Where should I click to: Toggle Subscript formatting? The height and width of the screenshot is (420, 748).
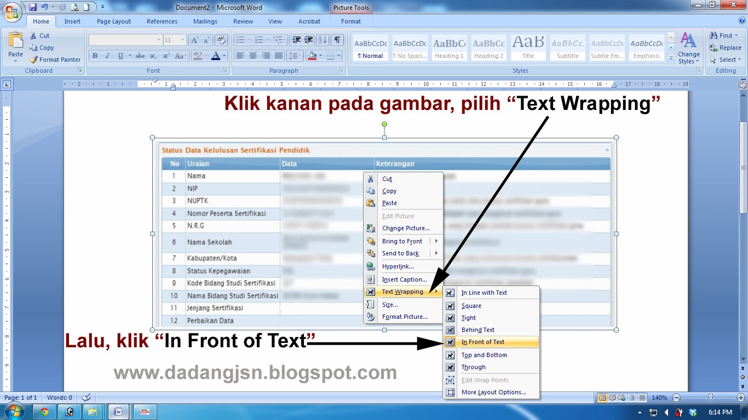(x=153, y=56)
